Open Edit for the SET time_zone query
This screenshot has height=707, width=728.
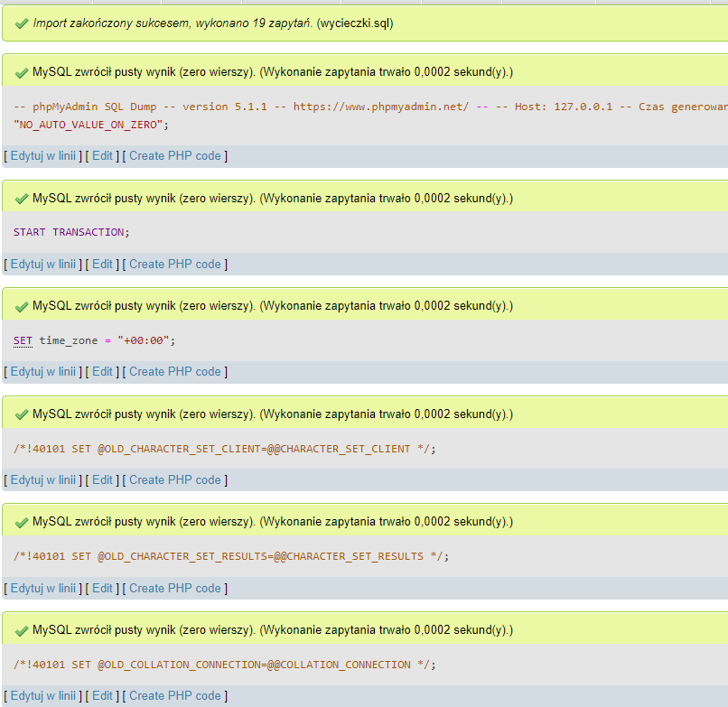[x=103, y=371]
